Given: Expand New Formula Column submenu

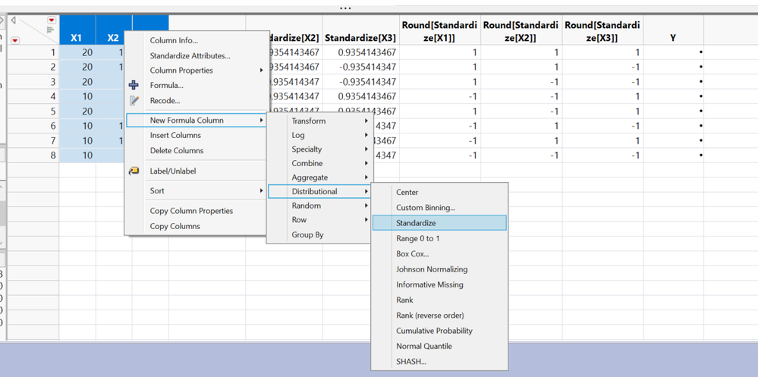Looking at the screenshot, I should pos(196,120).
